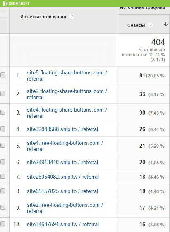Click site2.free-floating-buttons.com / referral link
This screenshot has width=170, height=232.
click(x=65, y=208)
